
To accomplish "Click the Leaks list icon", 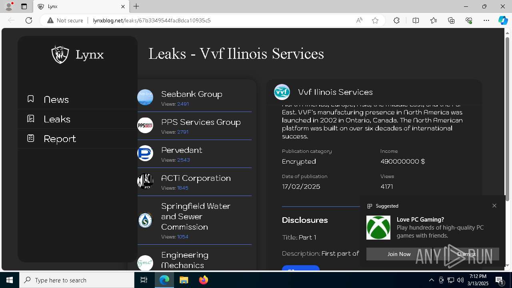I will [x=31, y=118].
